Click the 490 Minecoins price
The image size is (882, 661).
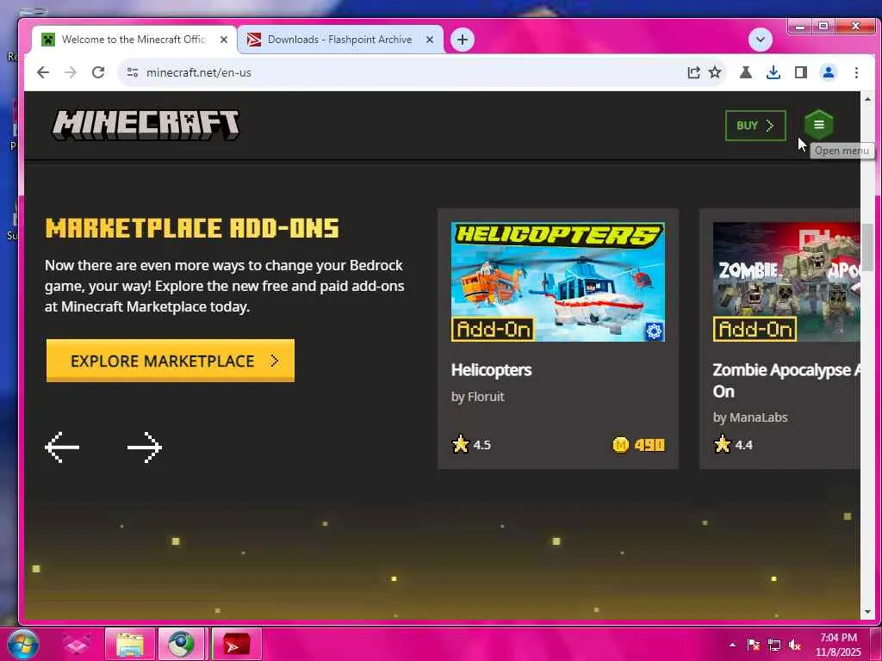point(638,445)
